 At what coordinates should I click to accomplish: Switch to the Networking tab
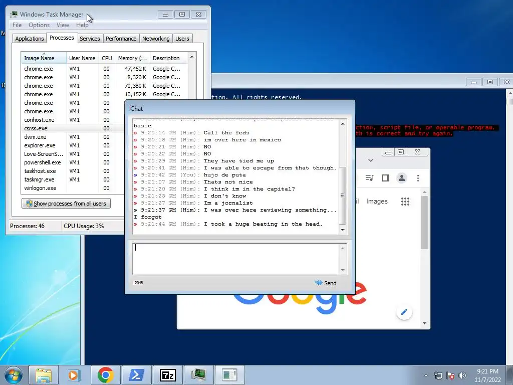[x=156, y=38]
